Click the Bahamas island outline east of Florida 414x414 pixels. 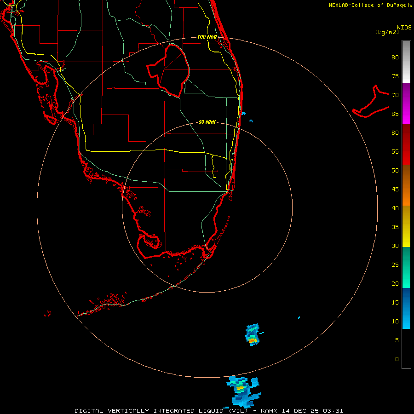pos(371,102)
